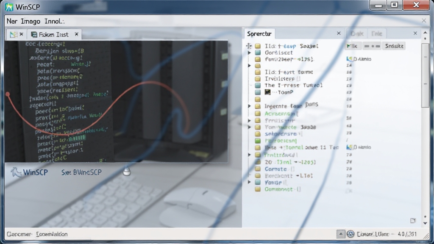Click the dash-dot-dash toolbar button
Screen dimensions: 434x244
pos(372,46)
